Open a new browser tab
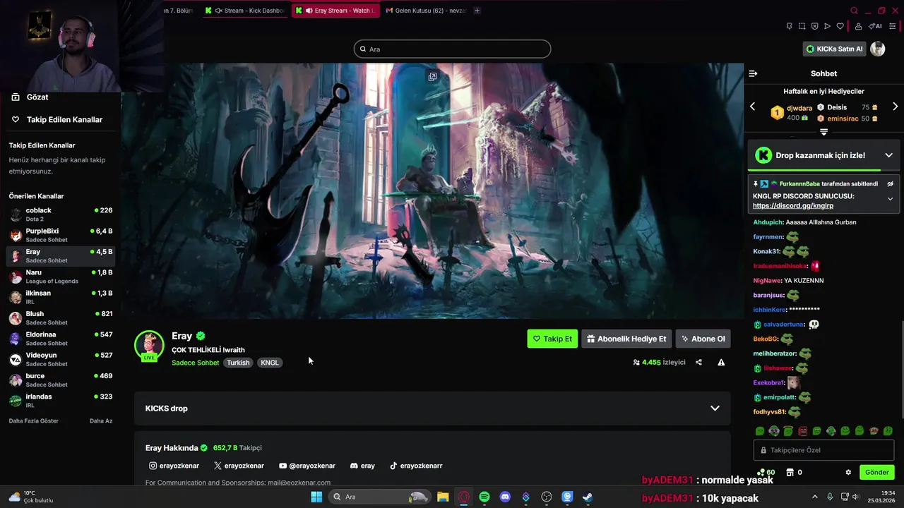Viewport: 904px width, 508px height. coord(477,11)
